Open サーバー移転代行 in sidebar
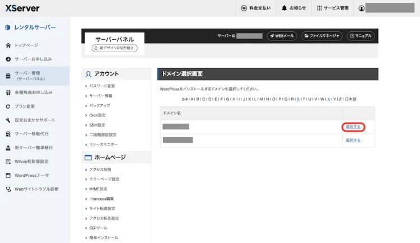Viewport: 420px width, 243px height. (x=31, y=134)
